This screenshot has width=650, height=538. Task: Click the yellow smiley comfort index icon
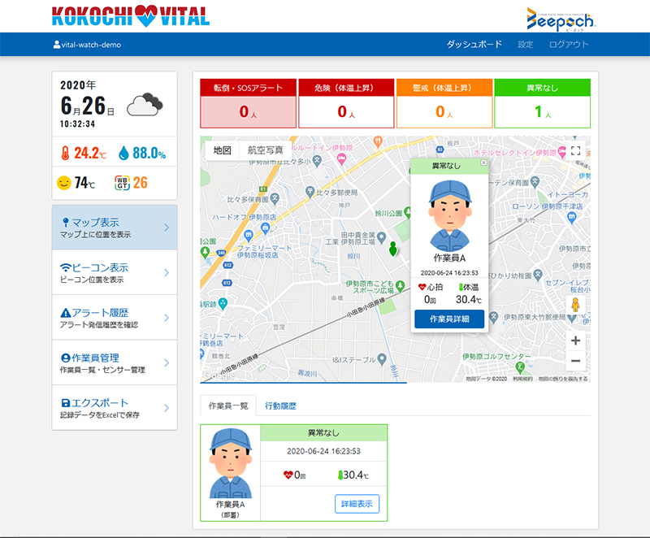point(64,183)
